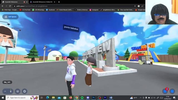Open the notes app icon on the taskbar
Screen dimensions: 178x100
(65, 97)
